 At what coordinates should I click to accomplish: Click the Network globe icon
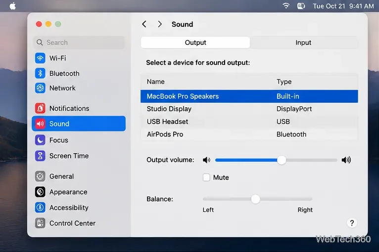click(x=40, y=88)
